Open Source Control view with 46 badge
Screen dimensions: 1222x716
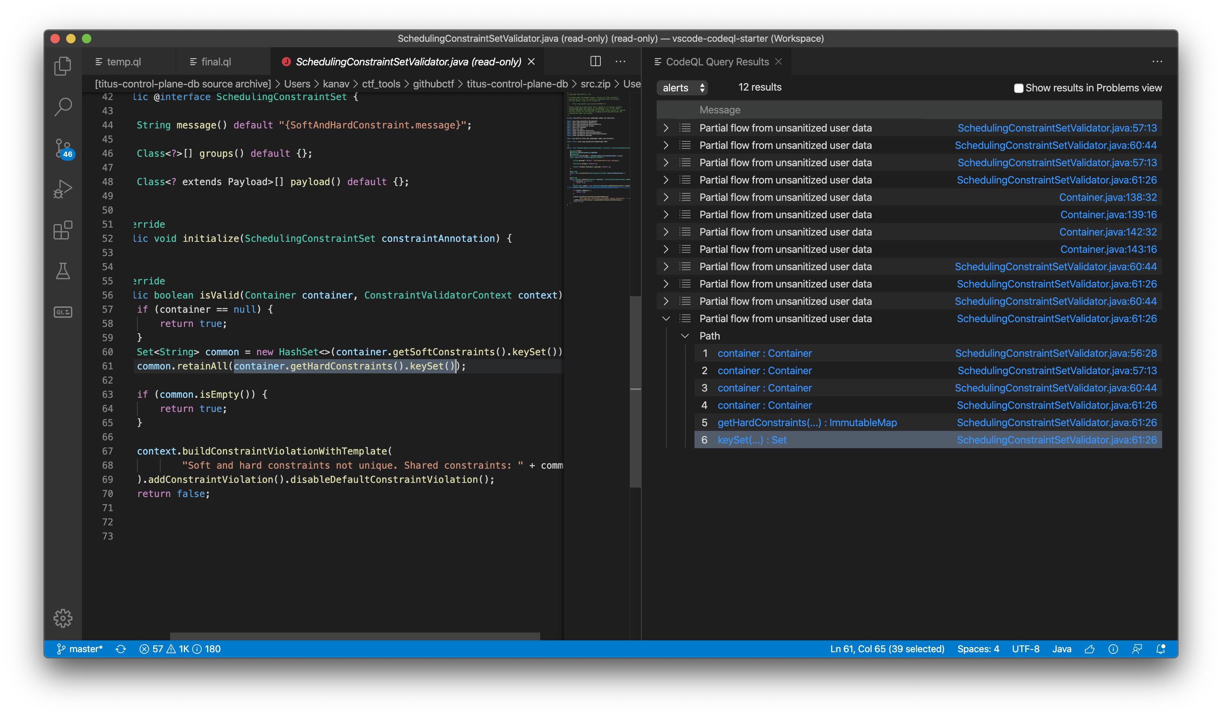point(63,148)
